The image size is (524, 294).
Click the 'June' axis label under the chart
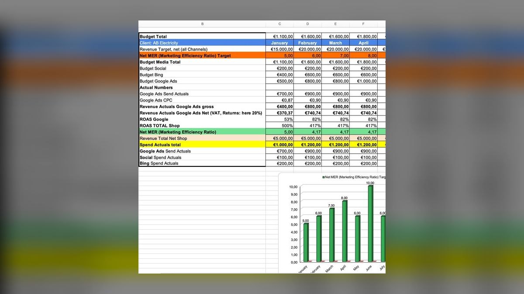(369, 268)
